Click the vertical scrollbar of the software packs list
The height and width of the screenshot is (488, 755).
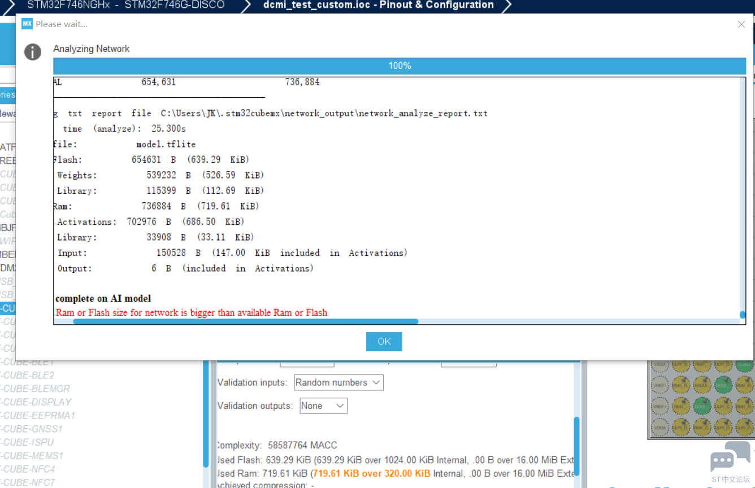[206, 415]
